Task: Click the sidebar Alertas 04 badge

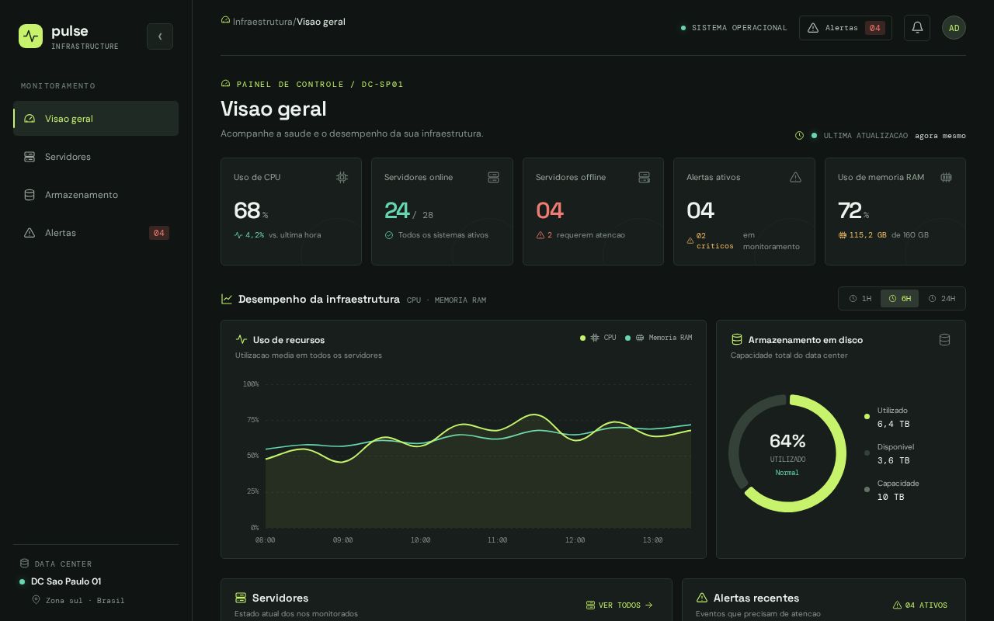Action: 159,233
